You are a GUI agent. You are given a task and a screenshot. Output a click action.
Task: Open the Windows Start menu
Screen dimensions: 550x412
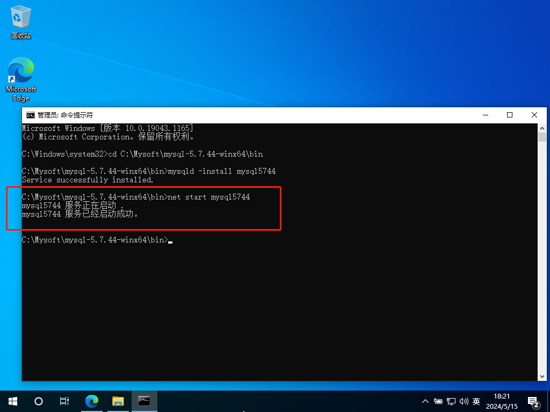click(13, 401)
